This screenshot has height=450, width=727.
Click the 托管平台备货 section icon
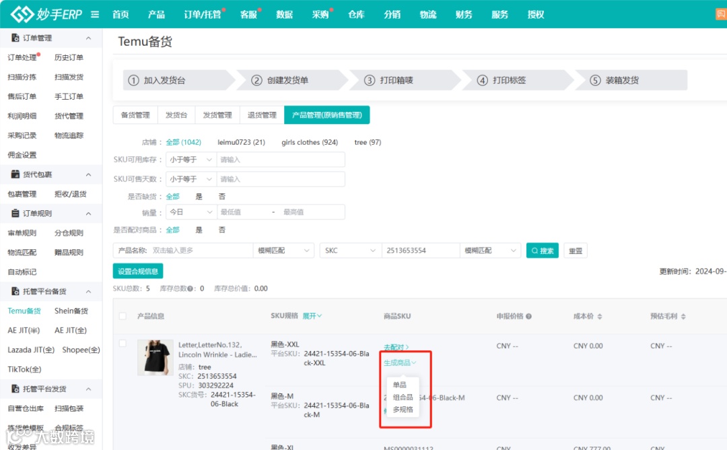15,291
